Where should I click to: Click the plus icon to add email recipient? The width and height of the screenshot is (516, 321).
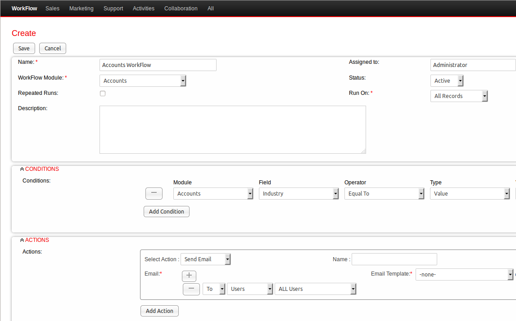[x=189, y=276]
